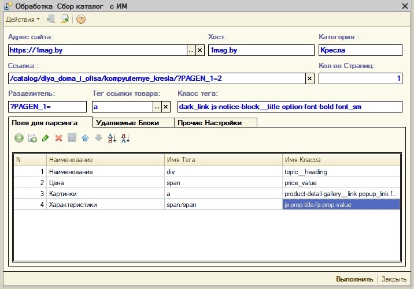Select the Цена row name cell
This screenshot has height=289, width=414.
tap(105, 183)
